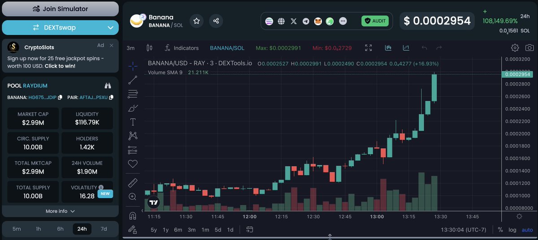
Task: Select the ruler measure tool
Action: 133,182
